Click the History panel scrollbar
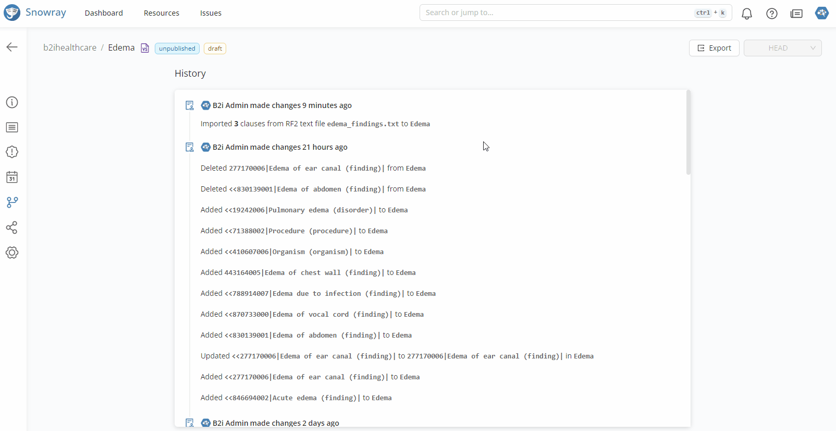The height and width of the screenshot is (431, 836). 688,133
